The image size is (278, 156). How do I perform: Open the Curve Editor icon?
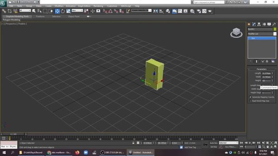coord(180,11)
